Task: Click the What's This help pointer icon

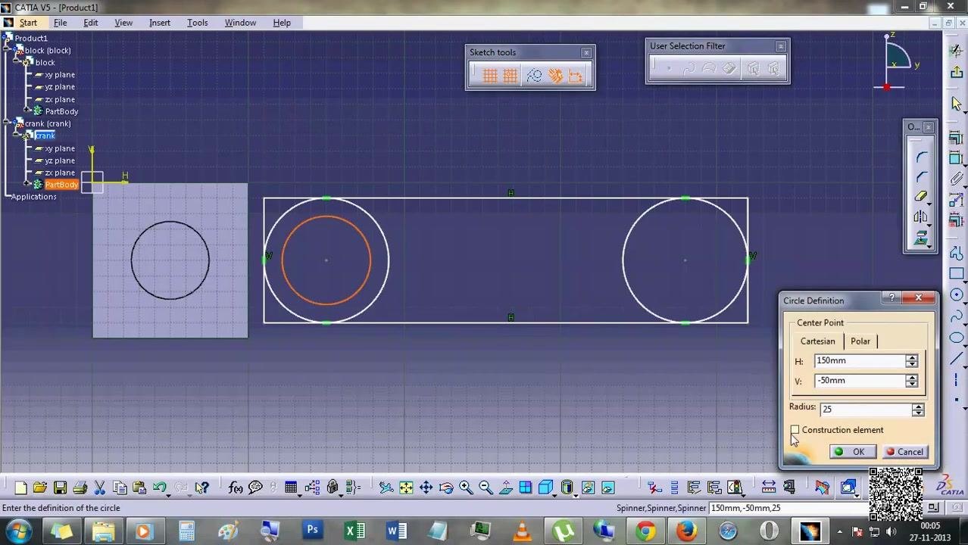Action: pos(201,488)
